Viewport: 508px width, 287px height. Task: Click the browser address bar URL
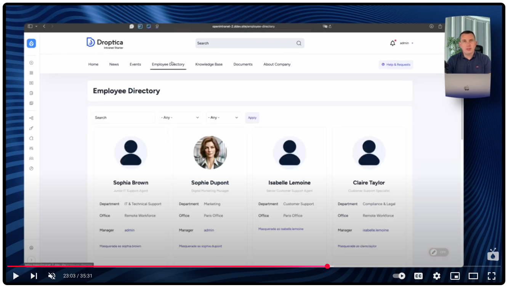(244, 27)
